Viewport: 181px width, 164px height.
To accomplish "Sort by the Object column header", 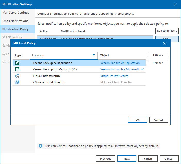I will [122, 55].
